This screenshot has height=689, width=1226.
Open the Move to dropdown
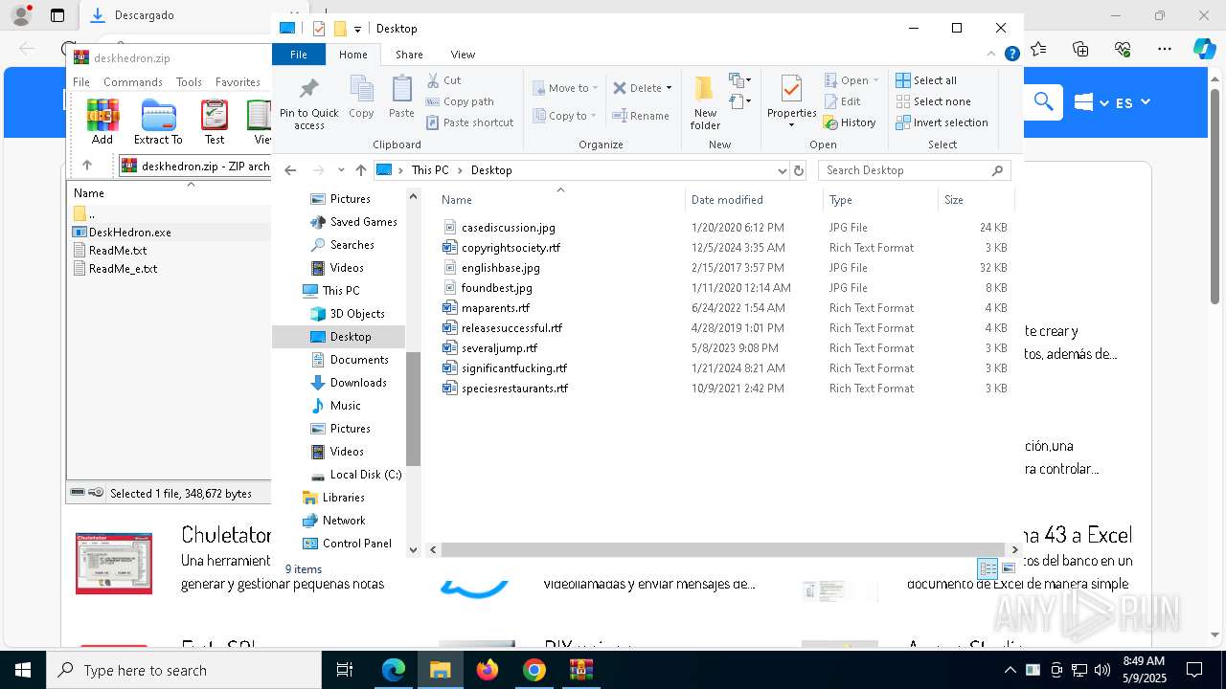565,88
